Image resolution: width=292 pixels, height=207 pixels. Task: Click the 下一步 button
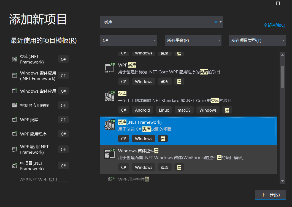[271, 195]
